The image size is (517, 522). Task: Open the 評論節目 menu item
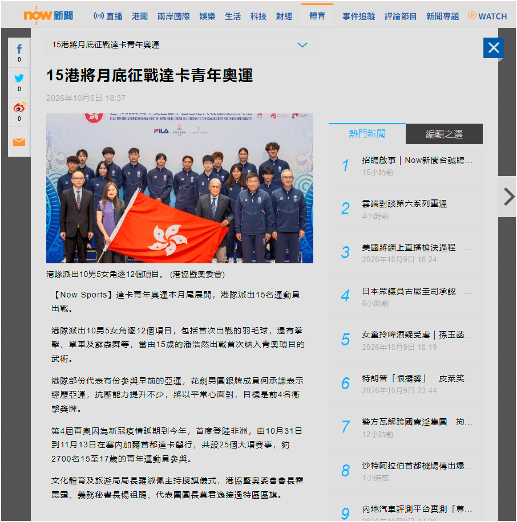pos(401,17)
